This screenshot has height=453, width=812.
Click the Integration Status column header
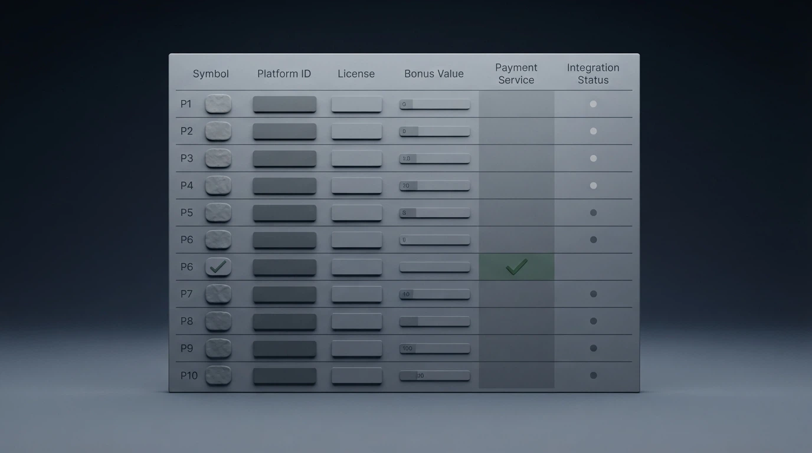(x=593, y=74)
